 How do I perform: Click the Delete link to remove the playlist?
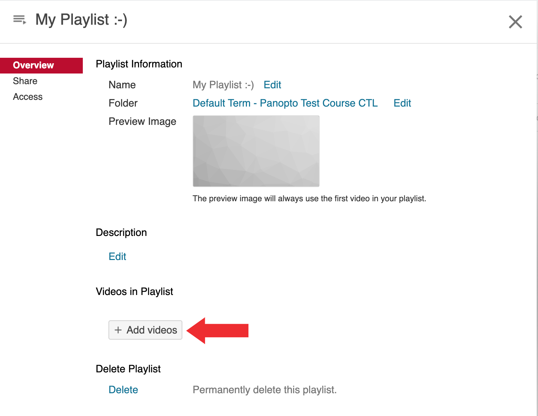[123, 390]
